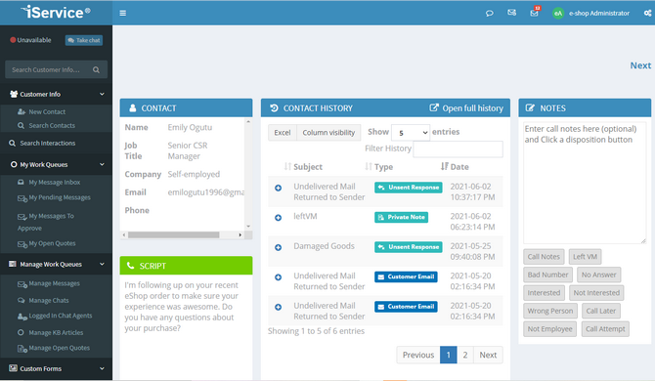Click the Wrong Person disposition button
This screenshot has width=655, height=381.
point(550,311)
